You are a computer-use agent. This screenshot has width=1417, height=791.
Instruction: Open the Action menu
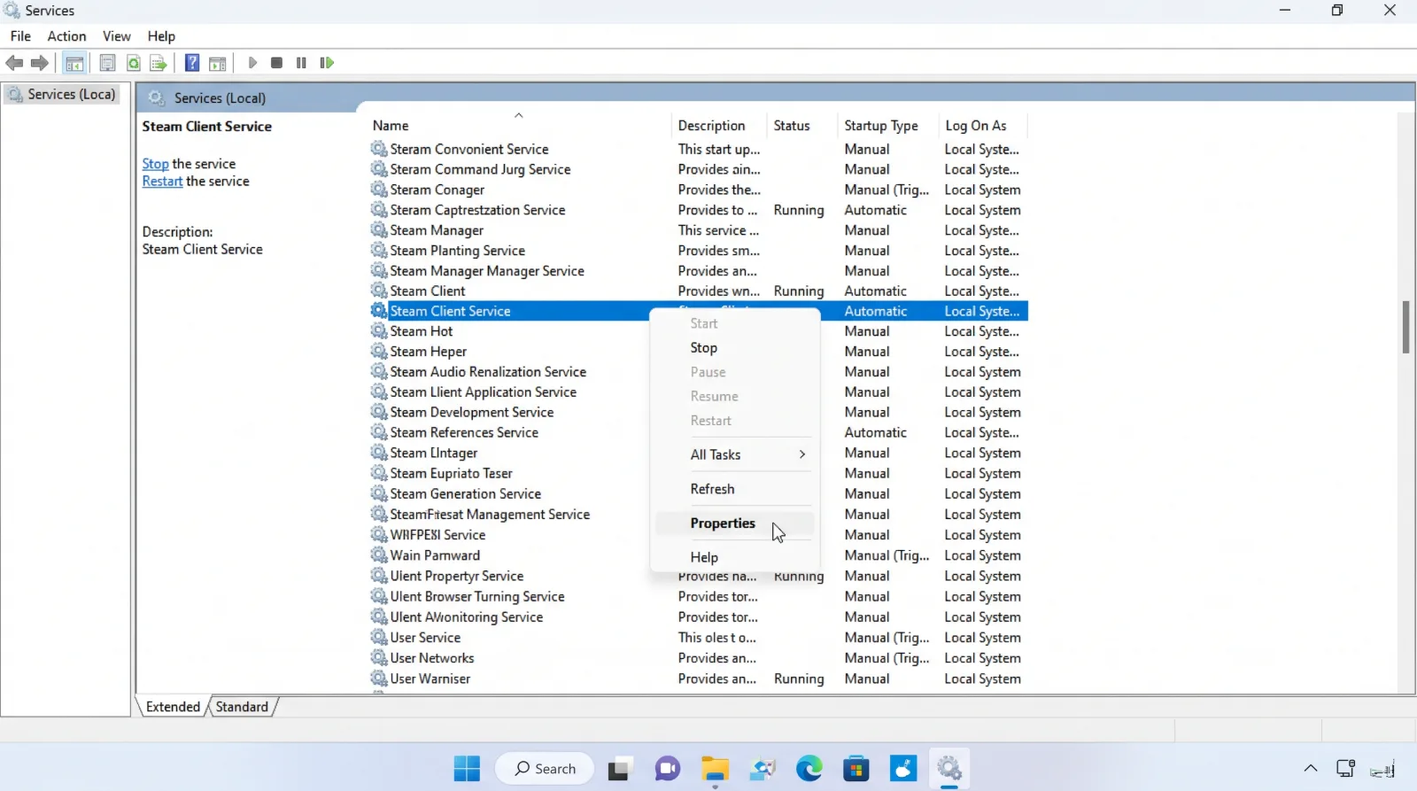coord(66,36)
